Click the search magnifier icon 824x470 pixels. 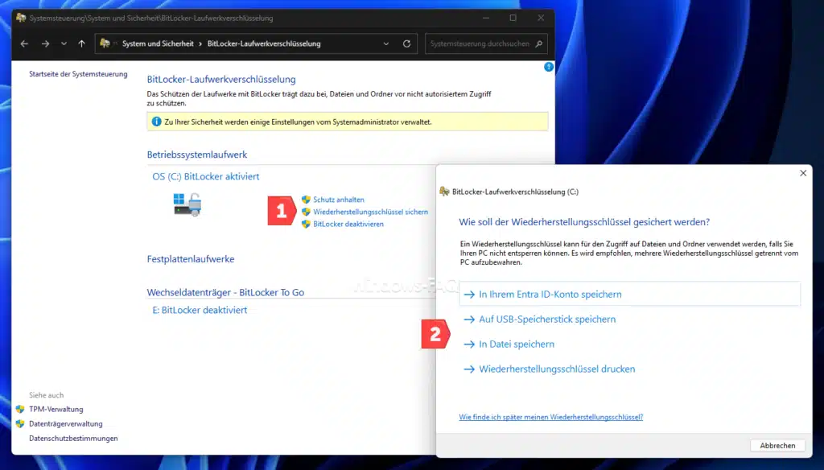tap(538, 43)
